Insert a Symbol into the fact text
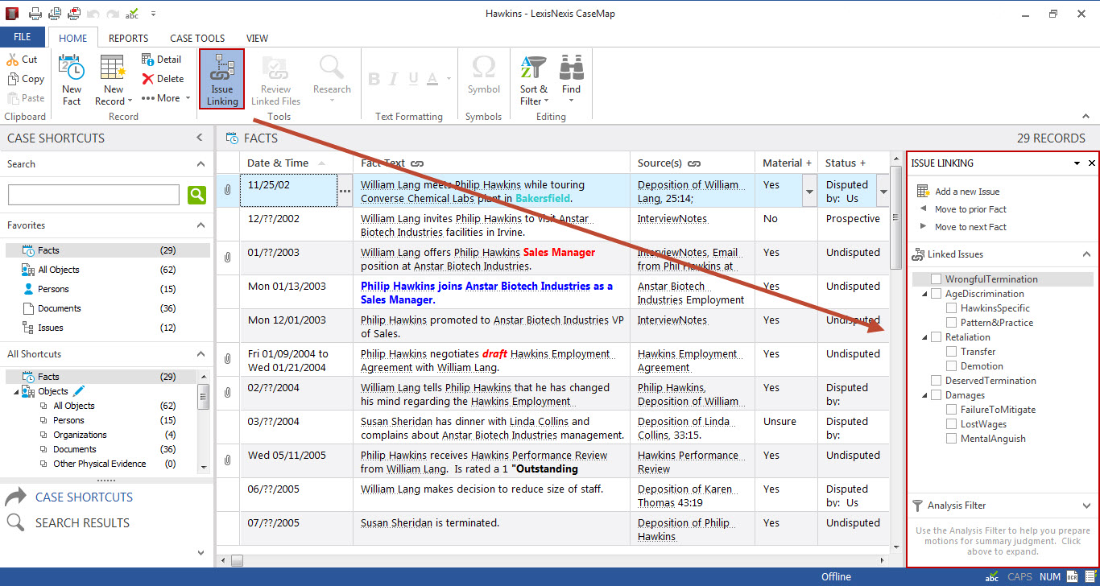The image size is (1100, 586). pos(483,78)
